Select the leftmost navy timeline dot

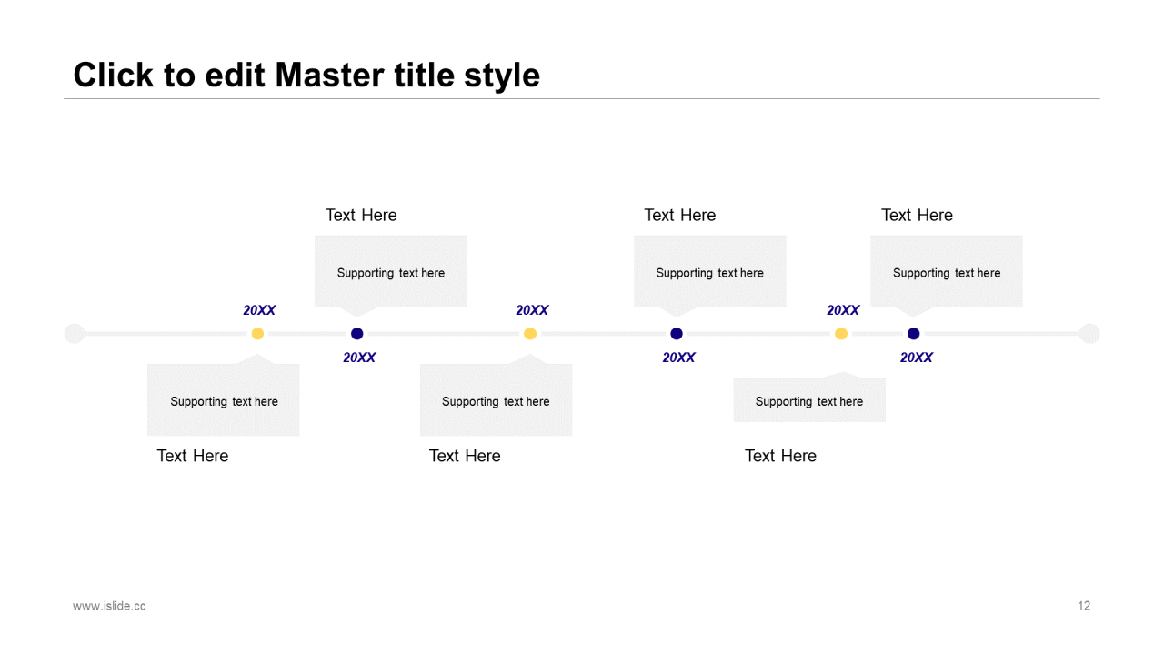357,334
